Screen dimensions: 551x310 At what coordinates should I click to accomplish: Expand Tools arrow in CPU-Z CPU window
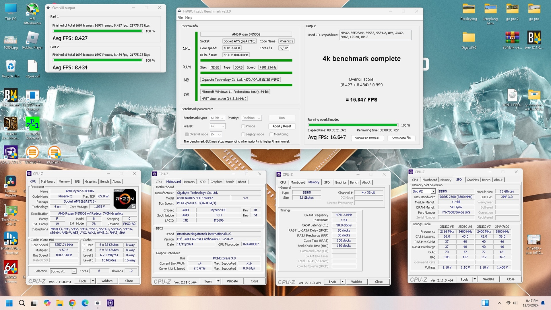[93, 281]
